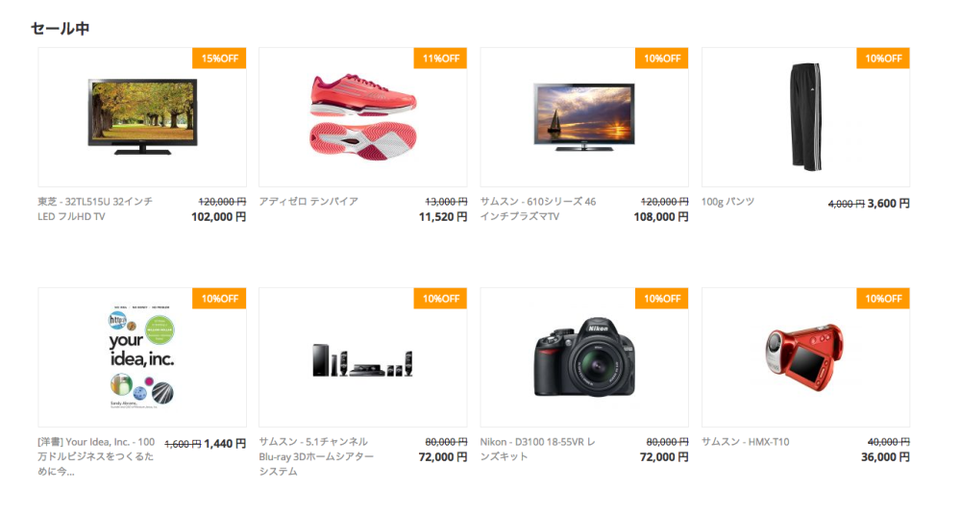Open the Samsung plasma TV sunset image
The height and width of the screenshot is (514, 961).
(x=584, y=116)
